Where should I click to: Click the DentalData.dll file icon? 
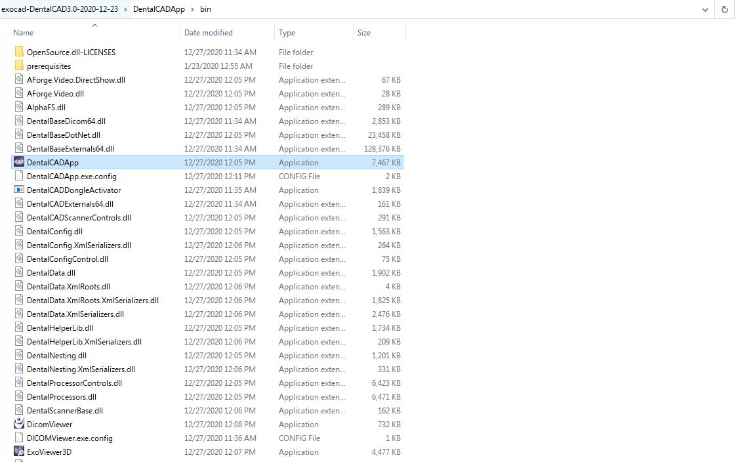coord(19,272)
